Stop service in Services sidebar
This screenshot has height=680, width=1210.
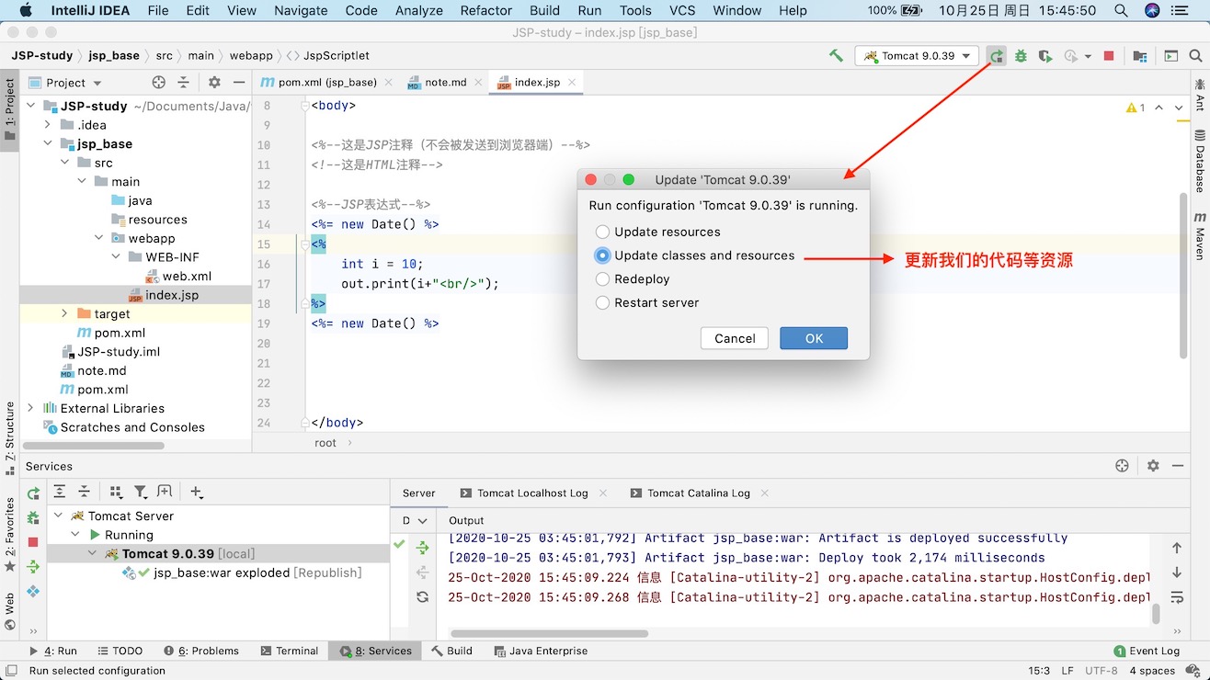coord(33,542)
